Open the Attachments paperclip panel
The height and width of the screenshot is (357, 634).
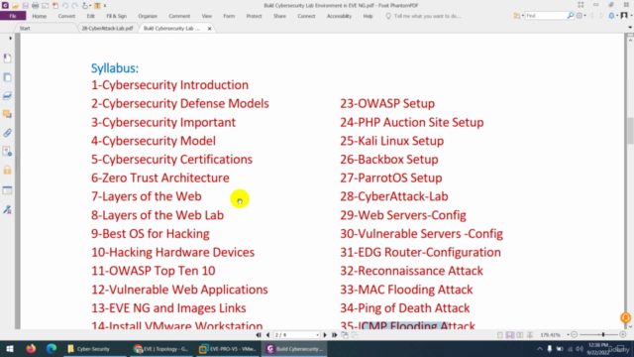click(x=7, y=133)
